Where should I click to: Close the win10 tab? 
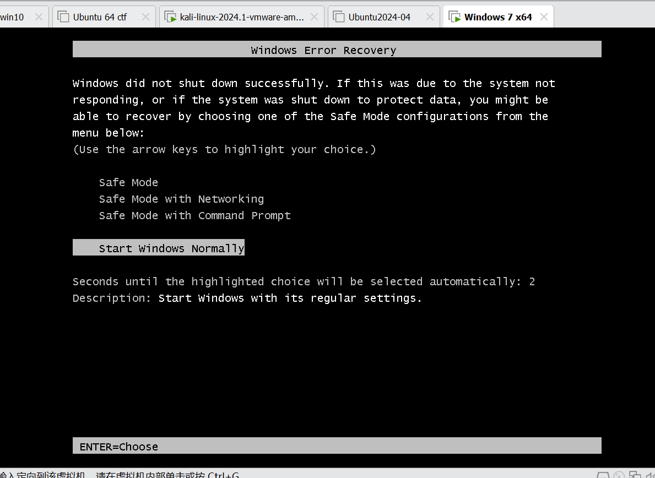point(39,17)
